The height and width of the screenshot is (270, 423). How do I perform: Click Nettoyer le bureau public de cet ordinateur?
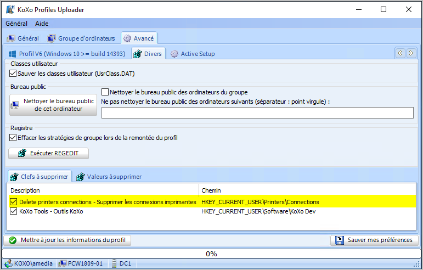tap(53, 105)
